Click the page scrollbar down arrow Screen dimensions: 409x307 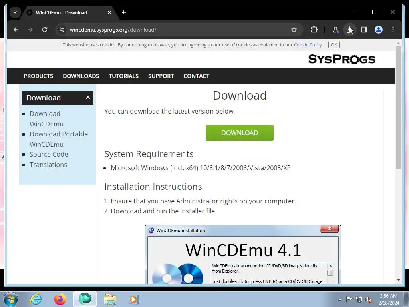(398, 280)
